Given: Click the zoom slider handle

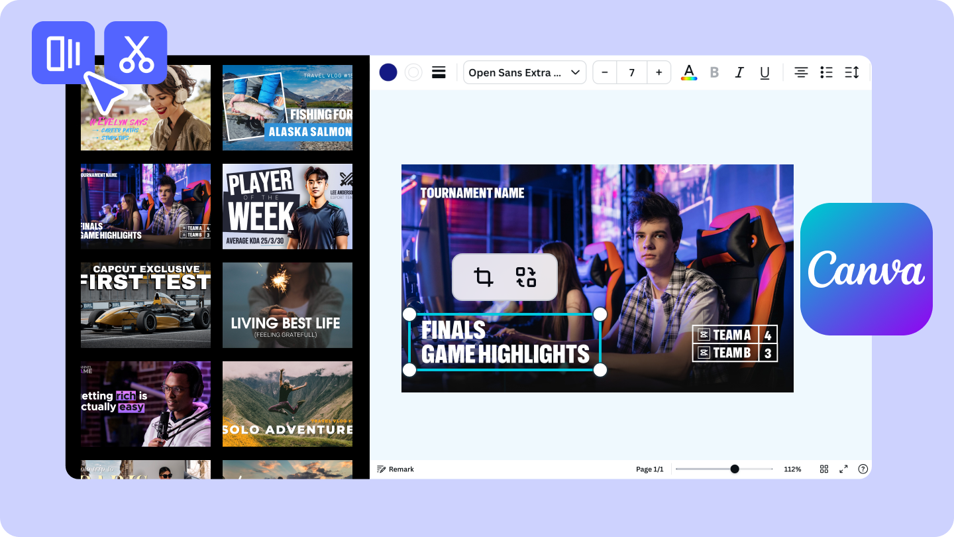Looking at the screenshot, I should click(x=735, y=469).
